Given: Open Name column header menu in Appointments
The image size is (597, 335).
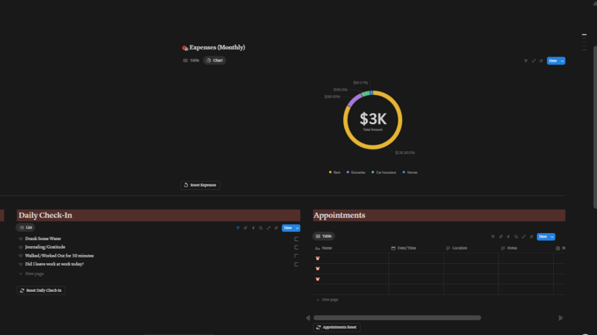Looking at the screenshot, I should (324, 248).
